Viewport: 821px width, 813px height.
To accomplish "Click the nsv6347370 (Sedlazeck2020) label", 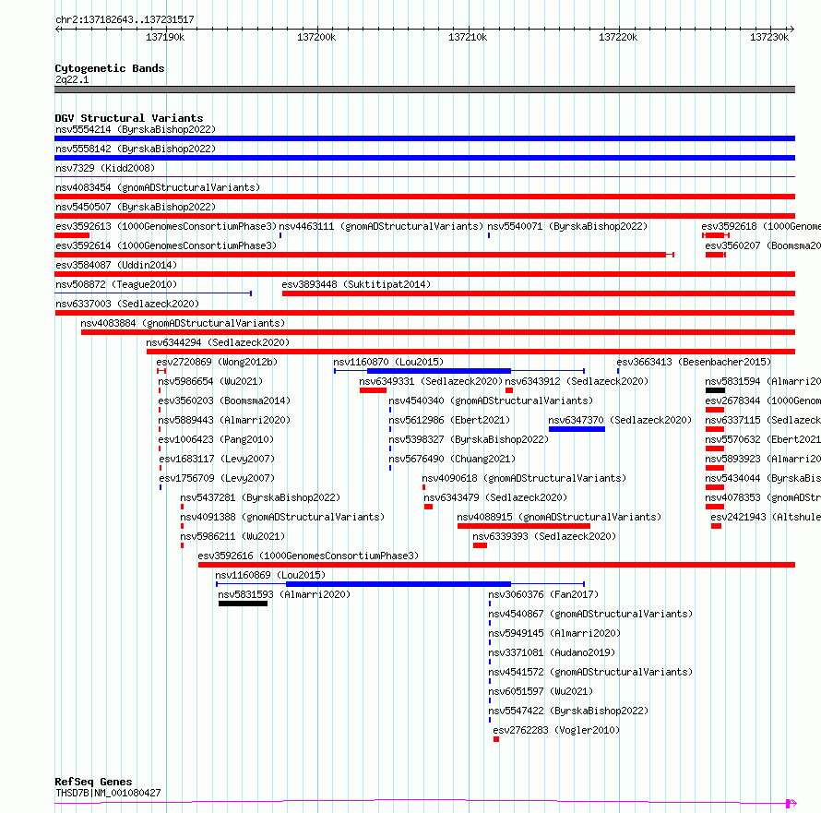I will tap(620, 420).
